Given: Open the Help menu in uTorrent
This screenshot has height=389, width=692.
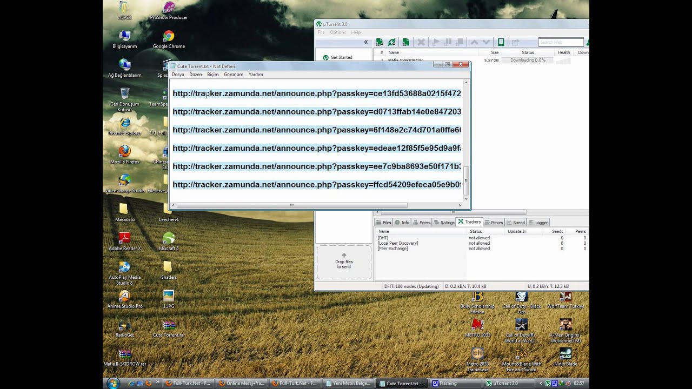Looking at the screenshot, I should [x=356, y=32].
